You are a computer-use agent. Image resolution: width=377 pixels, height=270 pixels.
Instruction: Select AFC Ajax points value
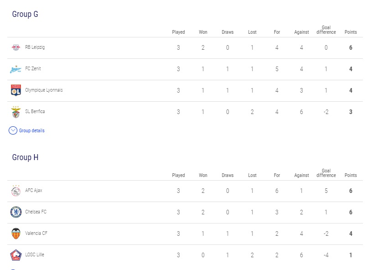[351, 191]
